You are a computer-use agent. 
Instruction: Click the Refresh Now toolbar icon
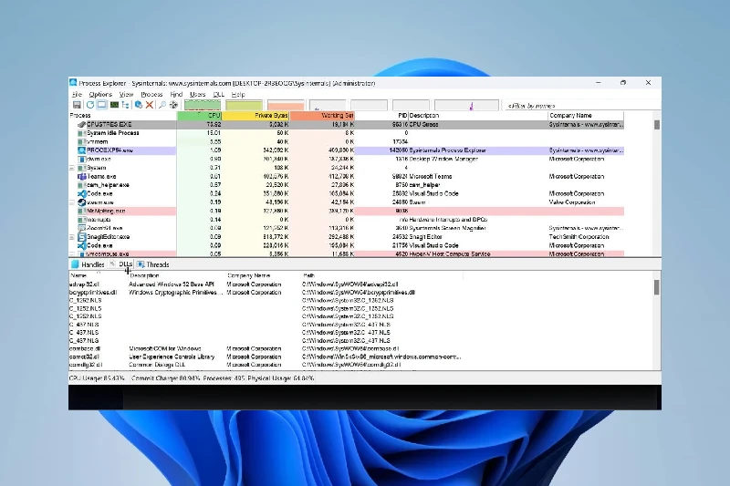pyautogui.click(x=90, y=105)
